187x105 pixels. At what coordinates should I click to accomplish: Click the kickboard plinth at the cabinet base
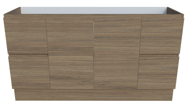click(93, 95)
